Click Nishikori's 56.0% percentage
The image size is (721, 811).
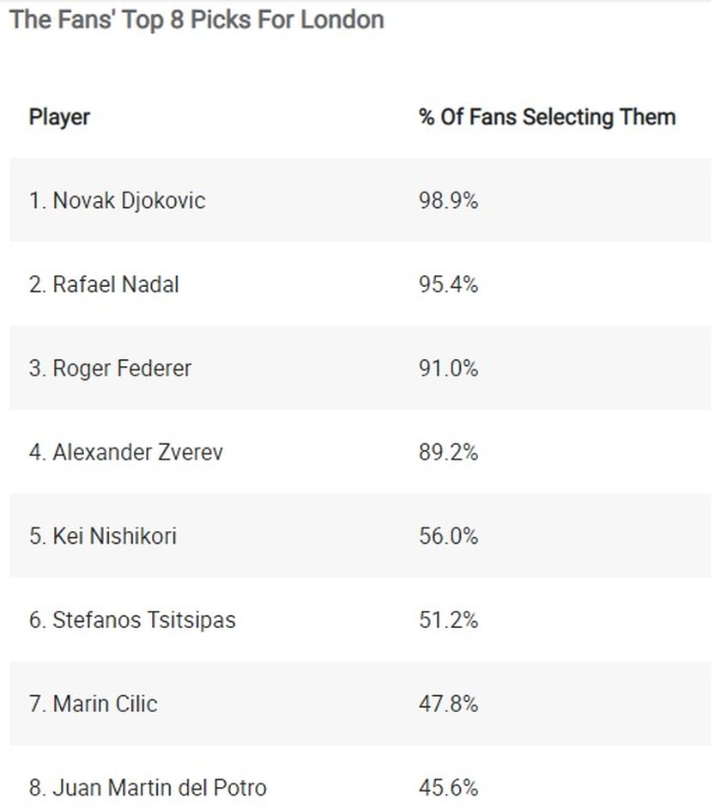449,536
